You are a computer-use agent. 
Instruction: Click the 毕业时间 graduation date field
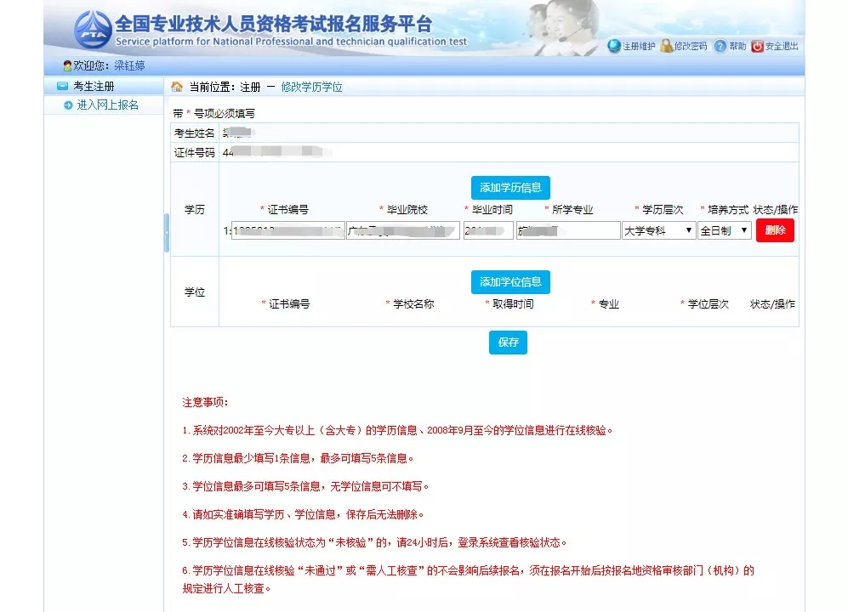point(487,229)
